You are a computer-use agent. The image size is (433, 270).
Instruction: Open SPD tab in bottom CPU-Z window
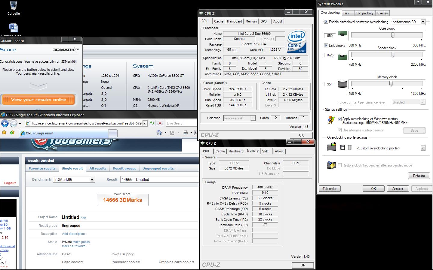tap(265, 151)
